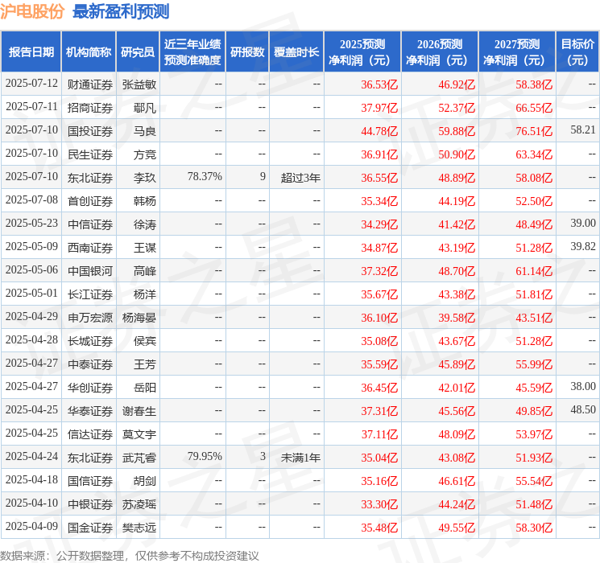Click researcher name 方竞
The width and height of the screenshot is (600, 563).
point(145,154)
